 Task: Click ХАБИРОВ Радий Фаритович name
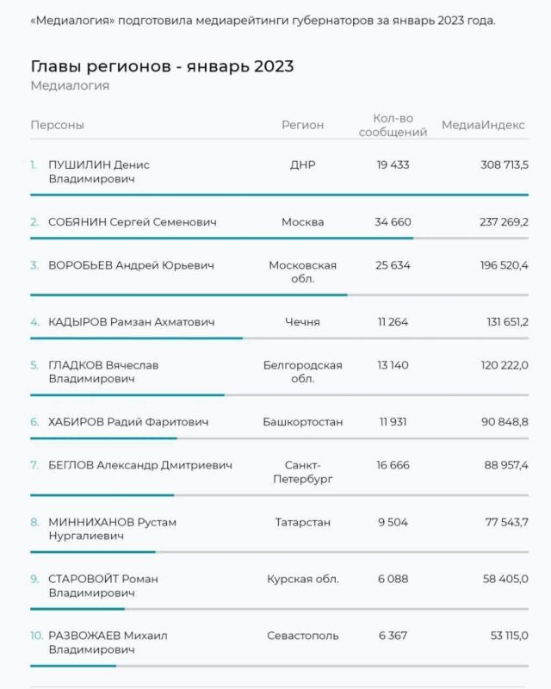click(x=128, y=422)
